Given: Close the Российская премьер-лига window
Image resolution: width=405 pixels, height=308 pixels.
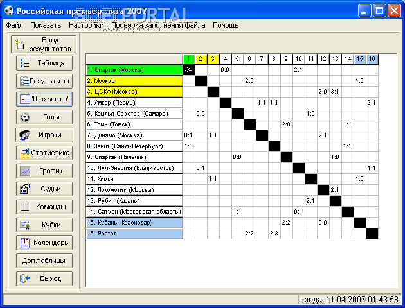Looking at the screenshot, I should click(x=395, y=11).
